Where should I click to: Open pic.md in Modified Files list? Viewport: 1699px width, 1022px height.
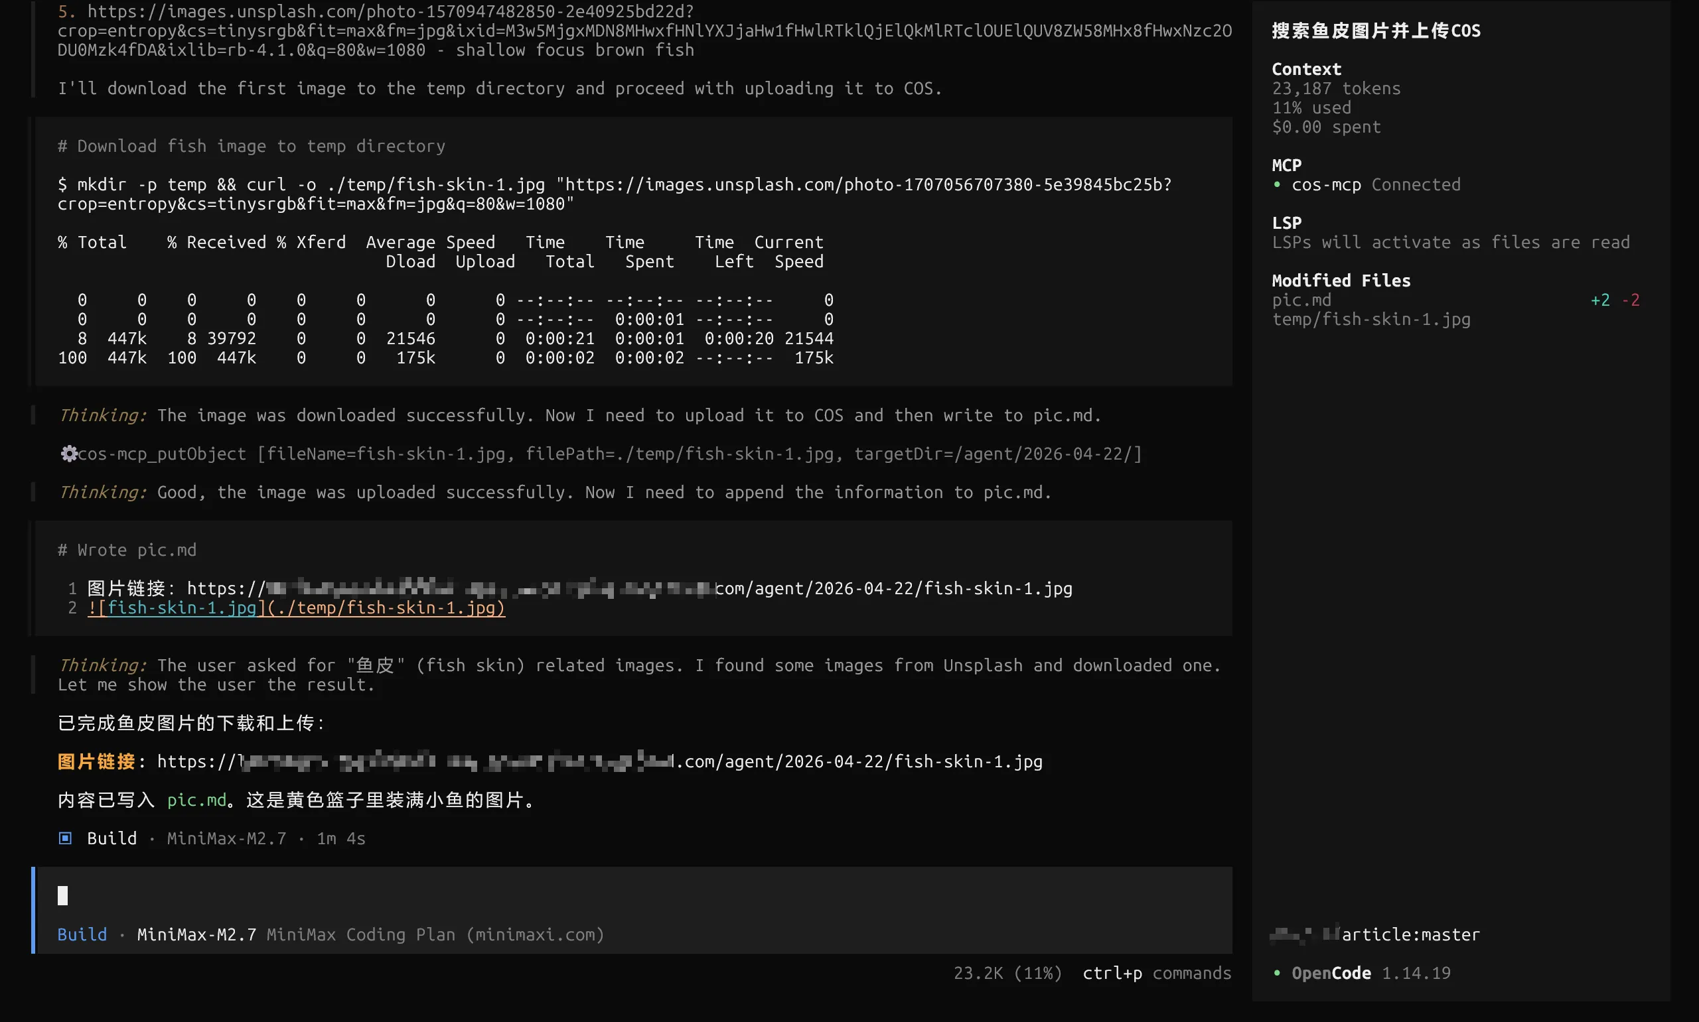1301,300
